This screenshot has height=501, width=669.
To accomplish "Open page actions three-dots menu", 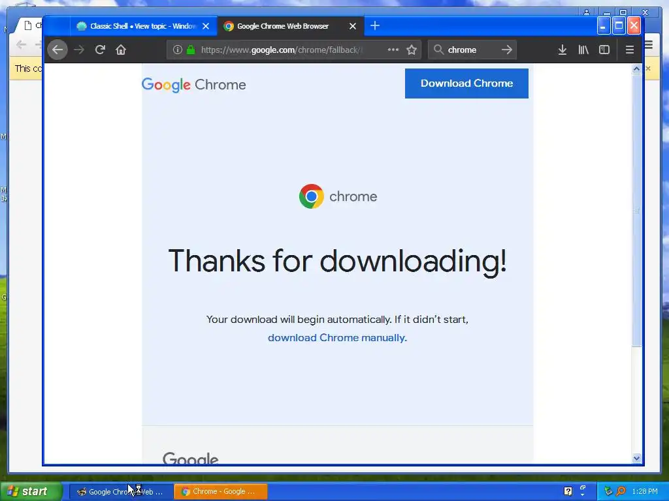I will [x=393, y=50].
